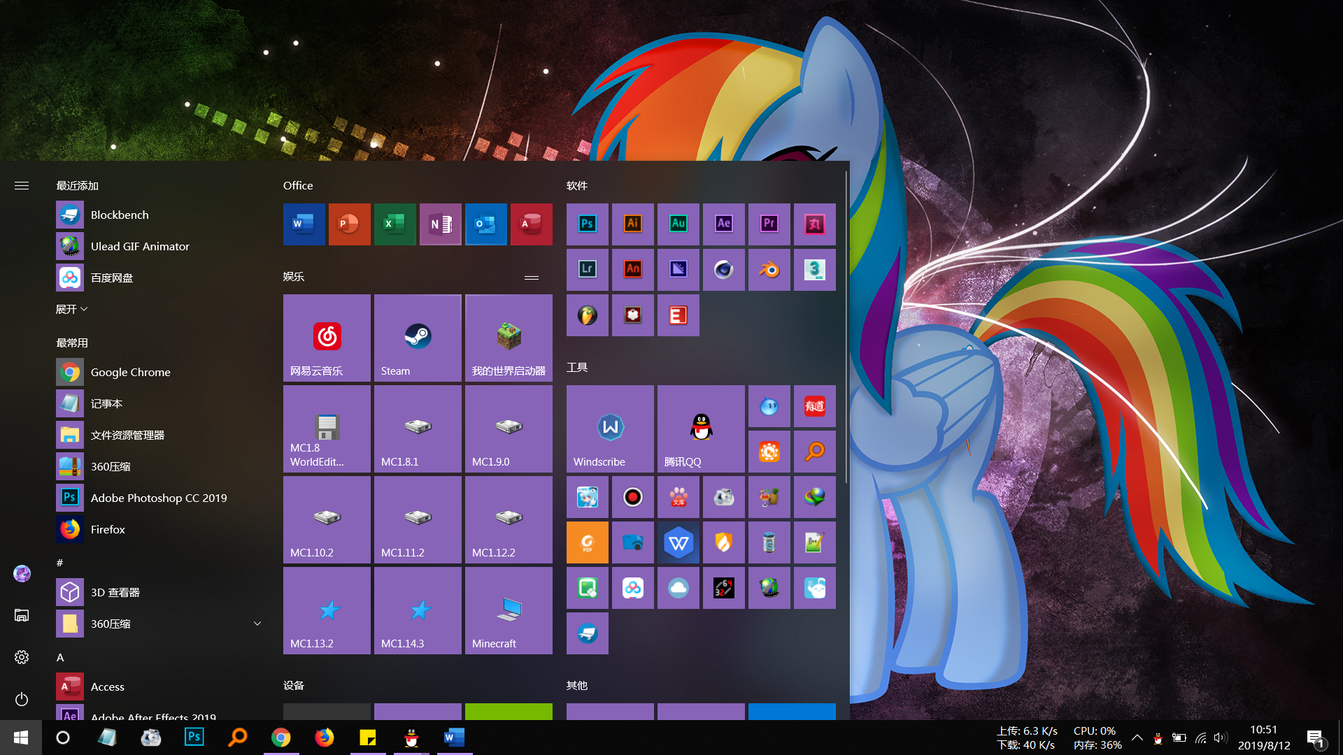Launch the 腾讯QQ tile
Viewport: 1343px width, 755px height.
[x=701, y=429]
